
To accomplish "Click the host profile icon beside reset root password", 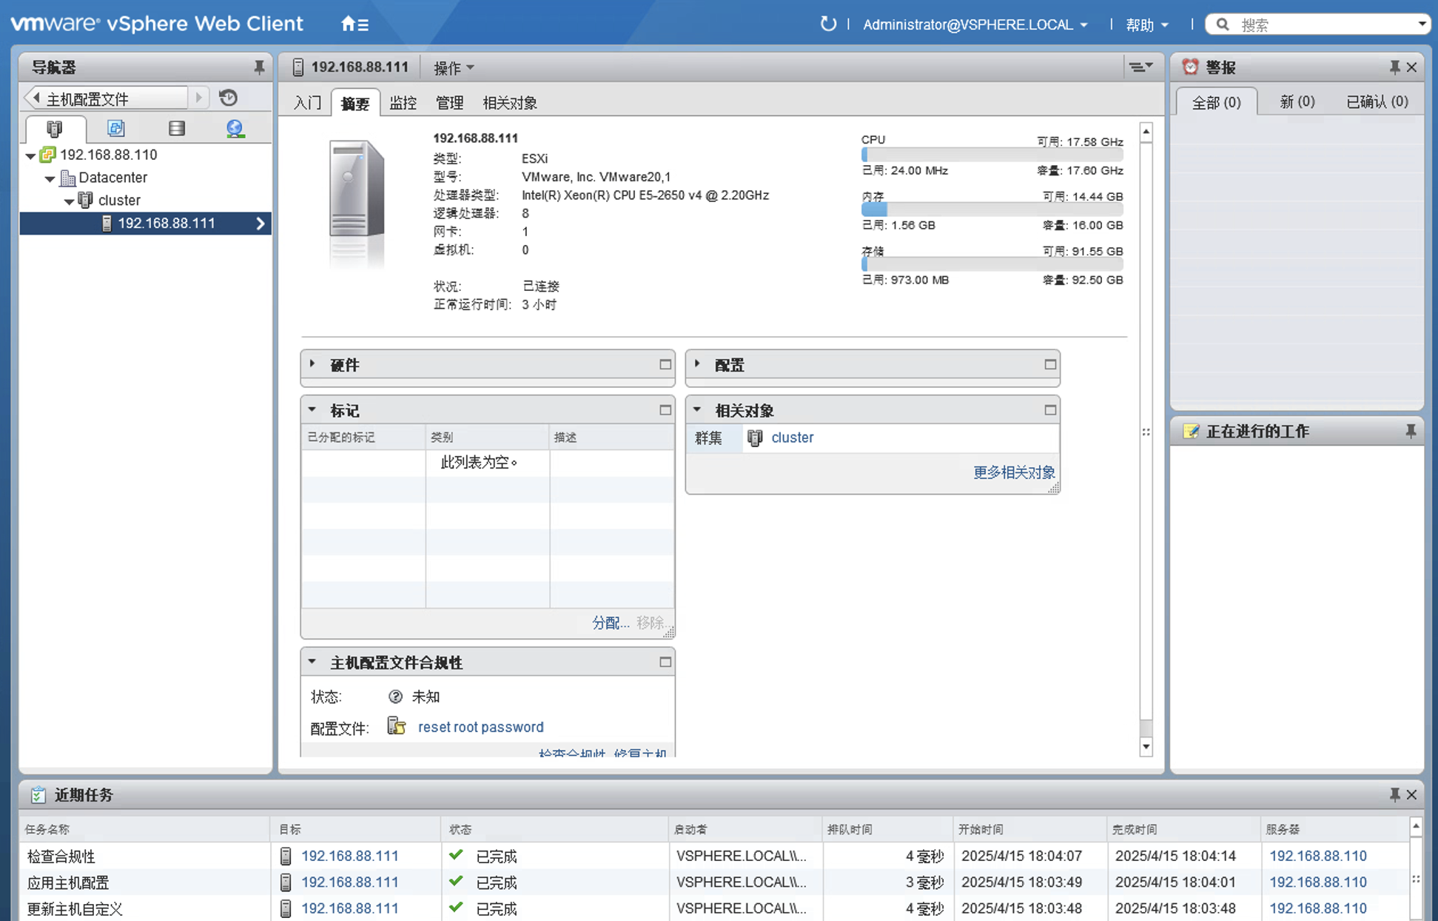I will pyautogui.click(x=397, y=726).
